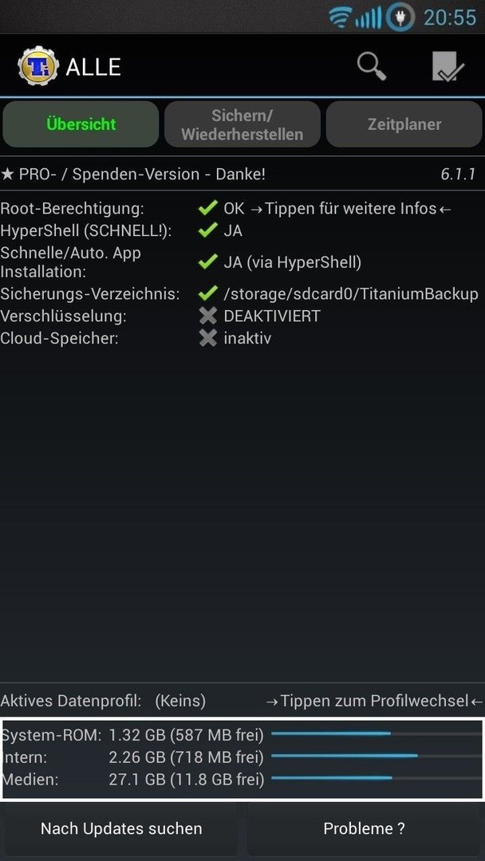Viewport: 485px width, 861px height.
Task: Tap the gray X next to Verschlüsselung
Action: (x=207, y=316)
